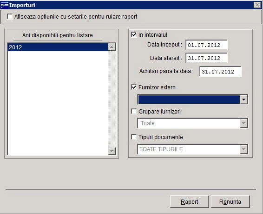The height and width of the screenshot is (214, 263).
Task: Click the year list scroll down arrow
Action: point(112,151)
